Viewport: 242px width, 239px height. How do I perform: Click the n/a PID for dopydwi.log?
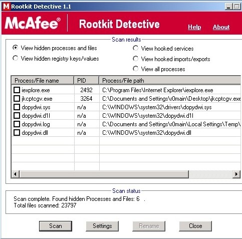(82, 124)
